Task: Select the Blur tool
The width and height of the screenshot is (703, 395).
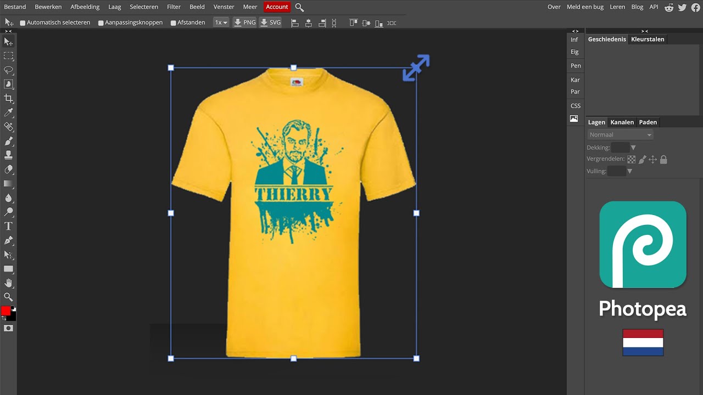Action: [x=8, y=198]
